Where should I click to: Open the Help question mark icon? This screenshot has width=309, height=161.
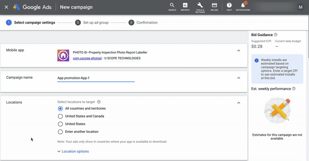click(x=229, y=7)
